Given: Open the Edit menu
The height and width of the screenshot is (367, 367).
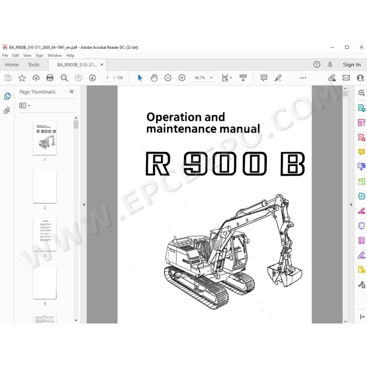Looking at the screenshot, I should point(15,56).
